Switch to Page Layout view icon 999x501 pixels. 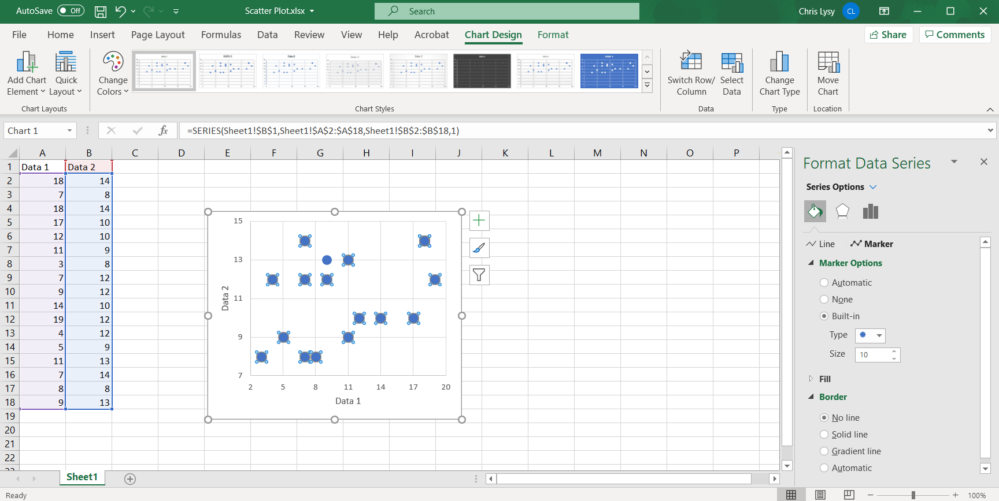pyautogui.click(x=820, y=495)
